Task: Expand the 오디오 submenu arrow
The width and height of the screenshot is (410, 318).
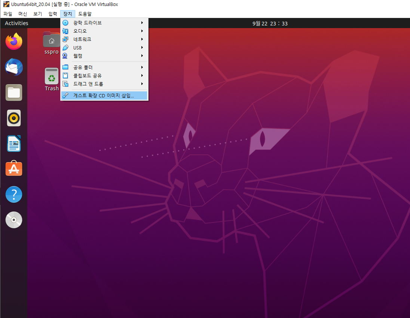Action: (x=142, y=31)
